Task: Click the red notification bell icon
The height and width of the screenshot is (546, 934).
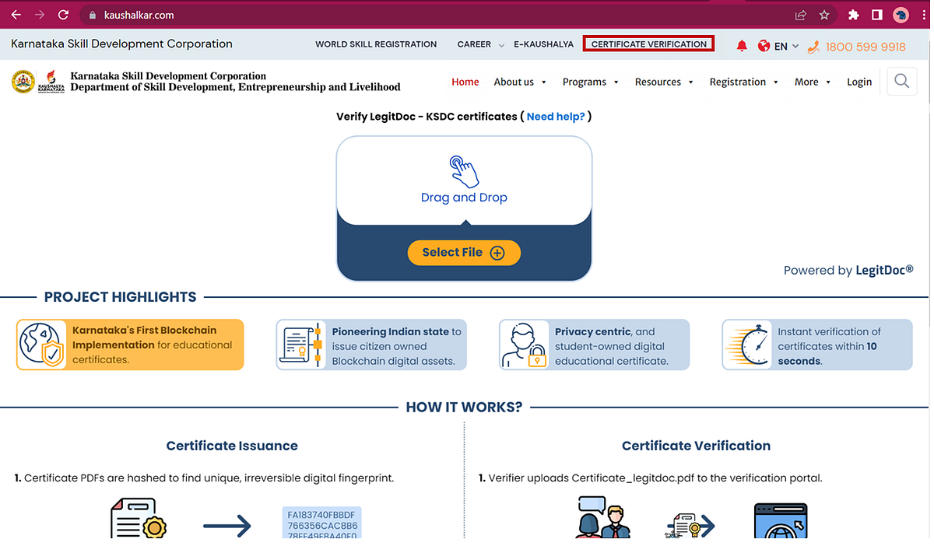Action: pyautogui.click(x=741, y=44)
